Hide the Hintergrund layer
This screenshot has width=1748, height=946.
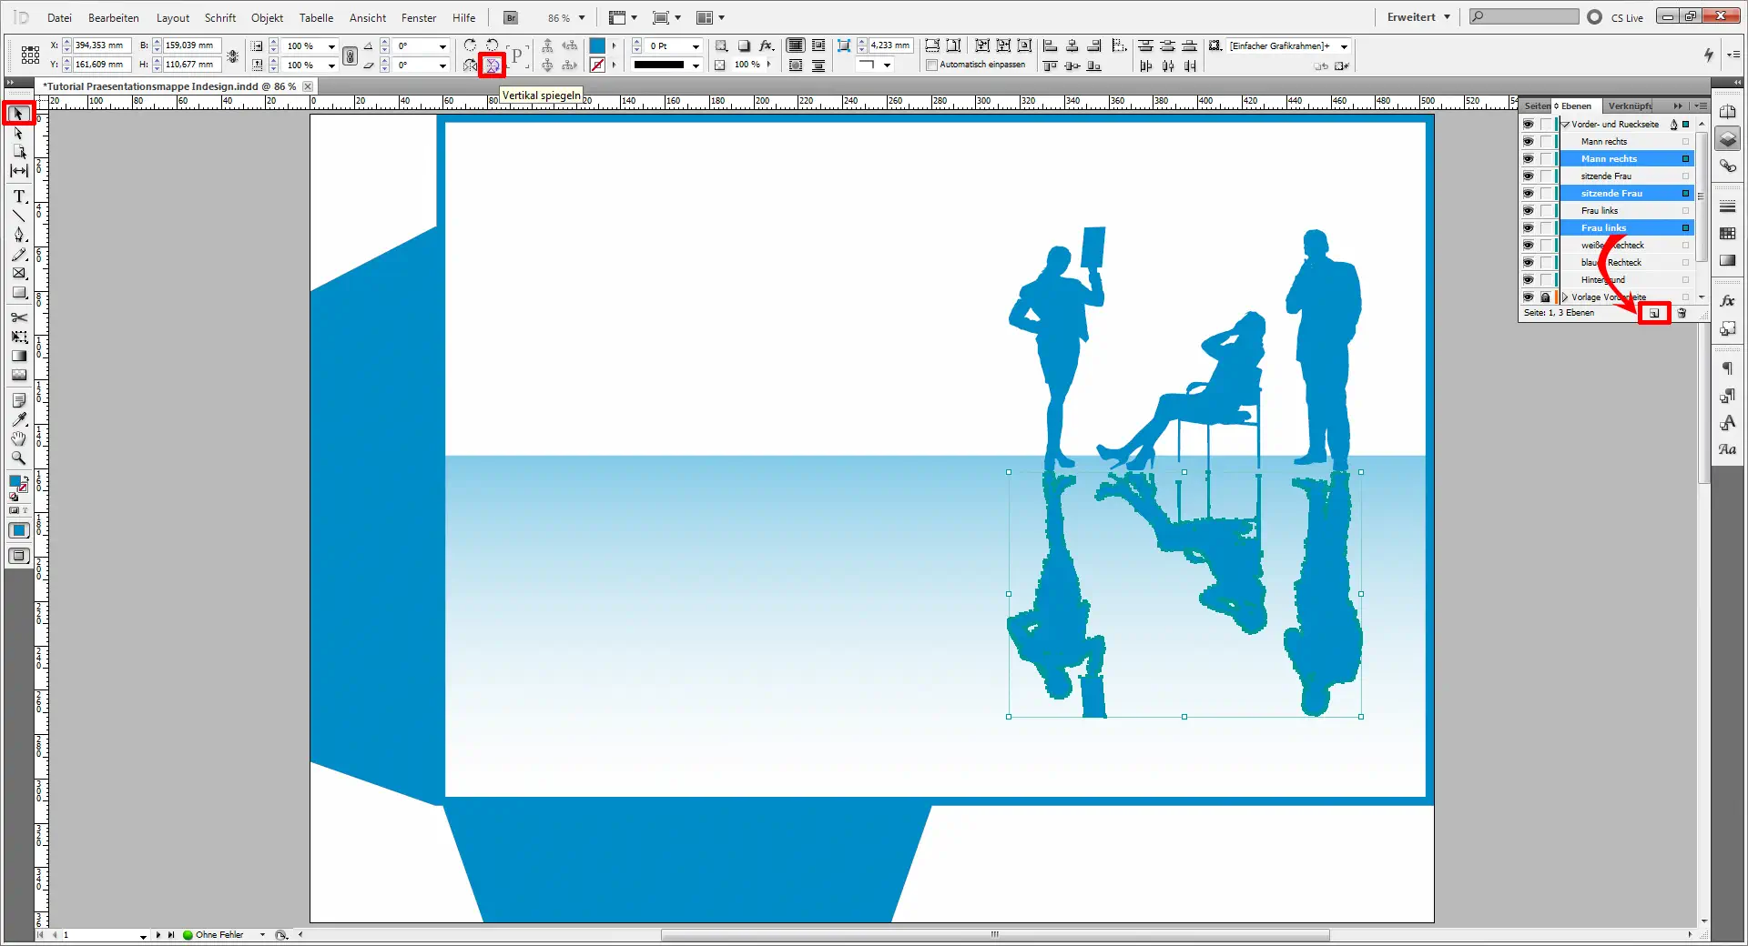point(1529,279)
